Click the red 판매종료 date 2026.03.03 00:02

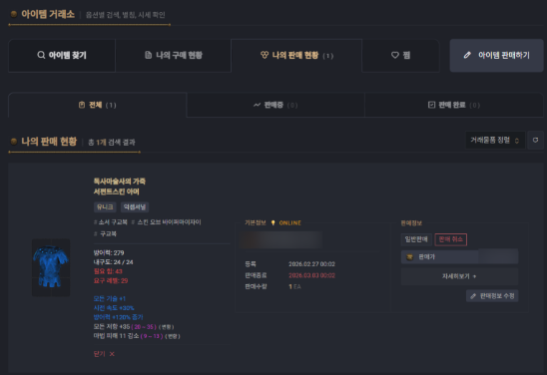[311, 275]
